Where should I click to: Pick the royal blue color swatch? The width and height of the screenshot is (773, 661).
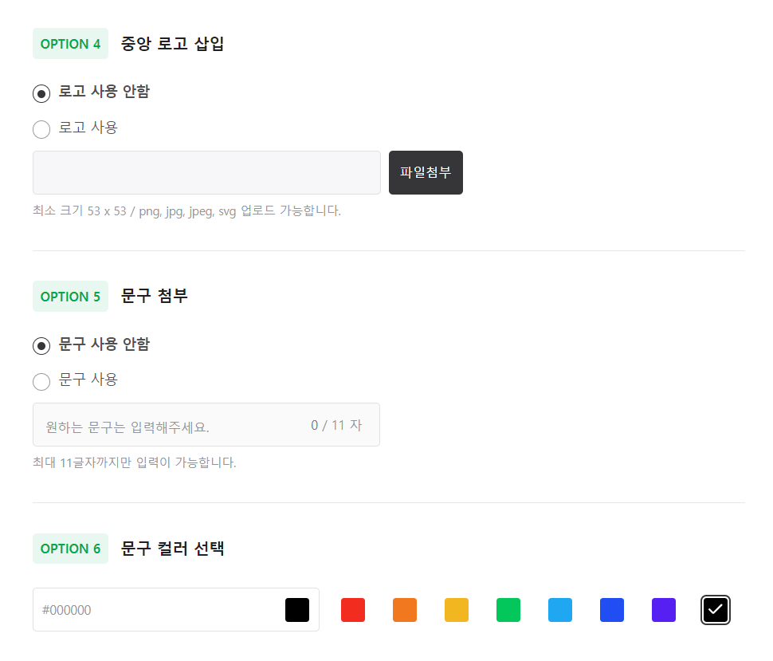point(612,610)
